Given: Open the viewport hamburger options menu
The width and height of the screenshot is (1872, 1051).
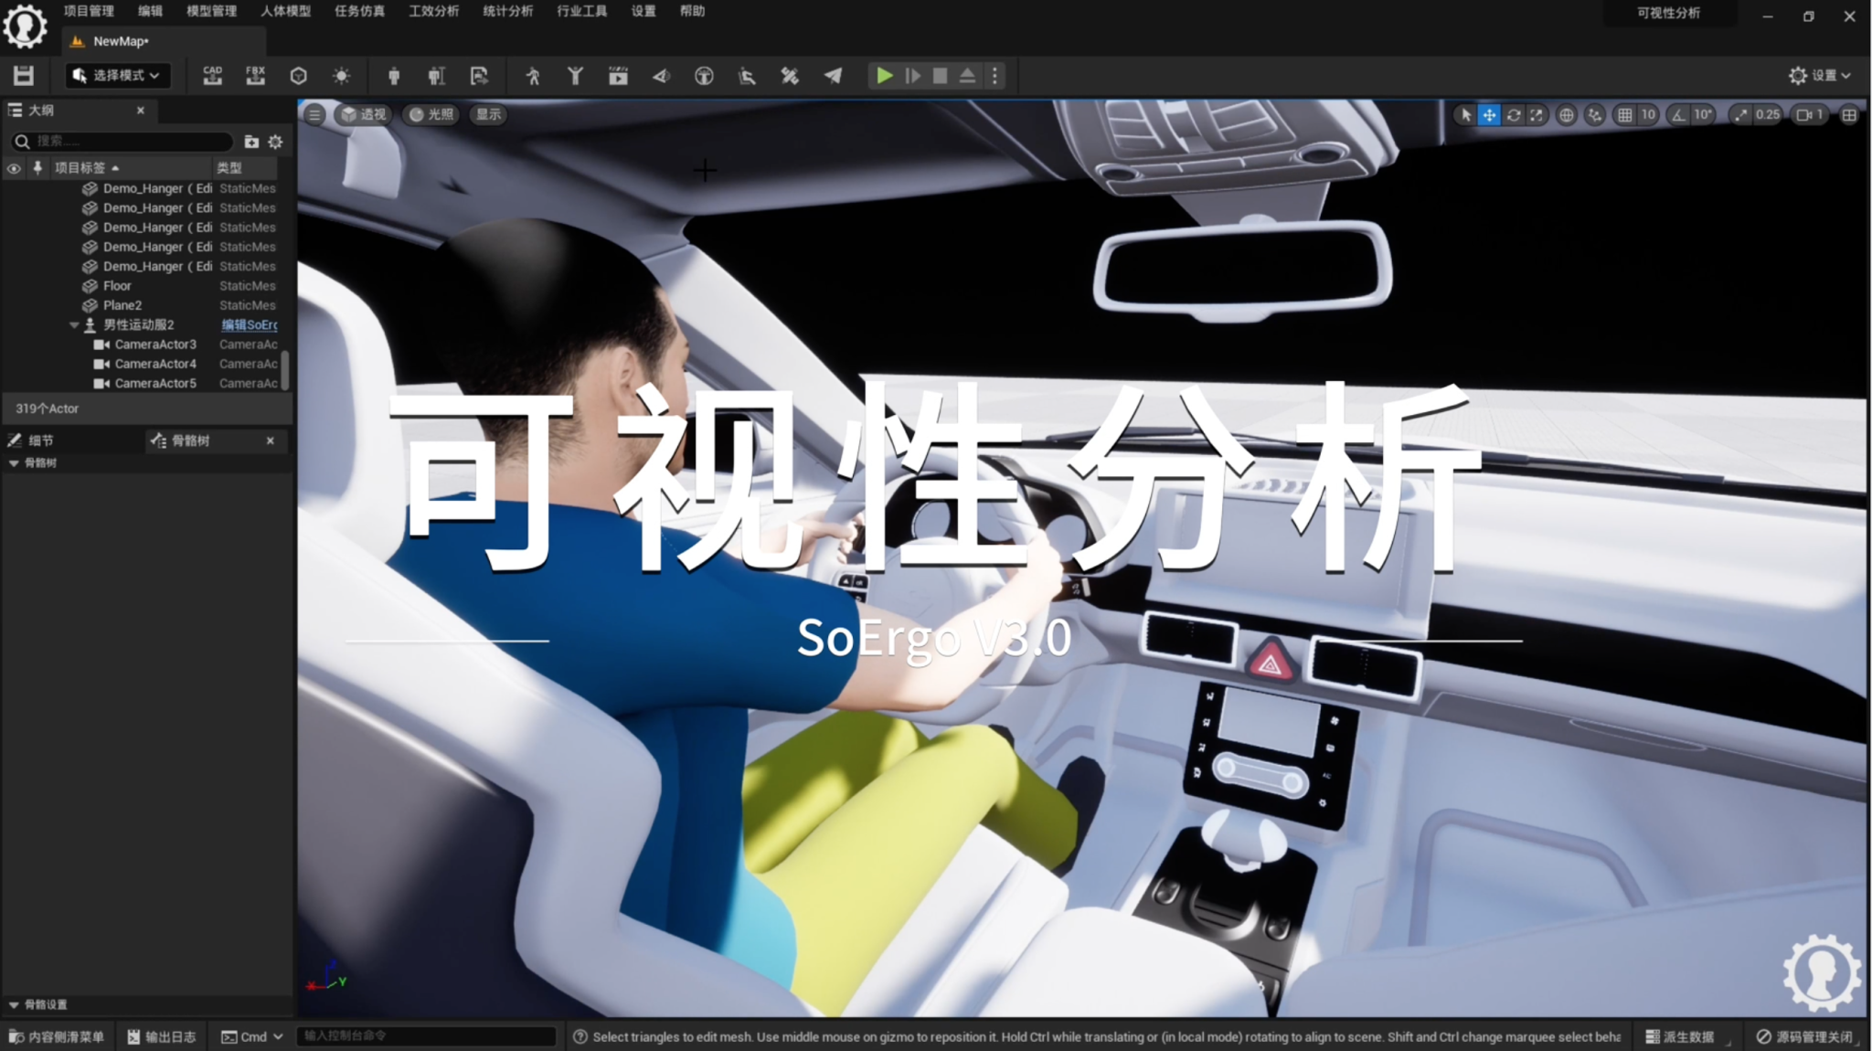Looking at the screenshot, I should 314,114.
